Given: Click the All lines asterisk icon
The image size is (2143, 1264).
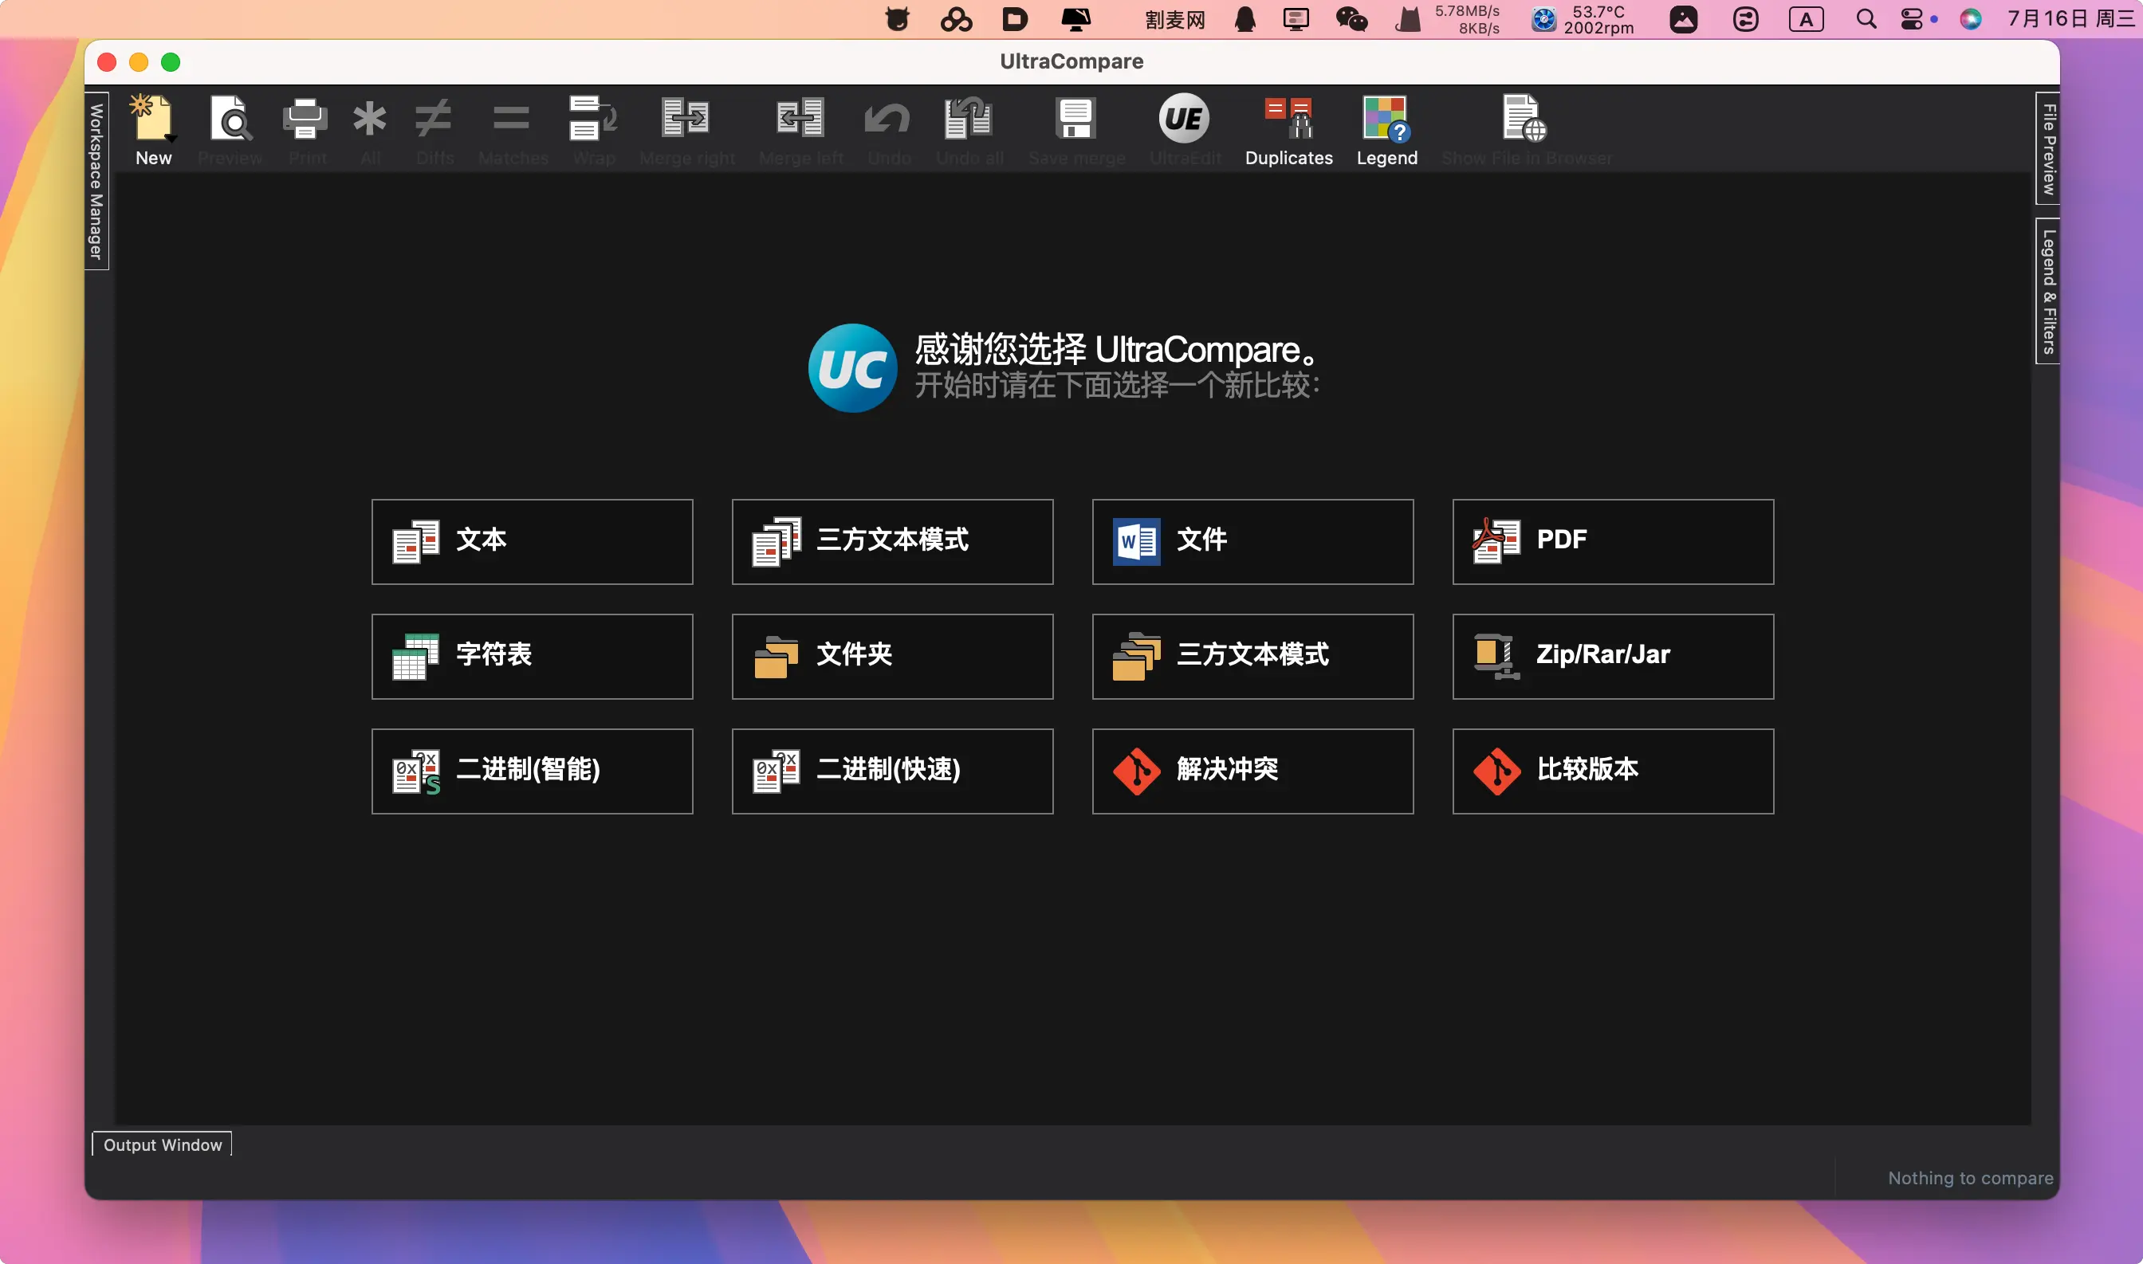Looking at the screenshot, I should [x=370, y=119].
